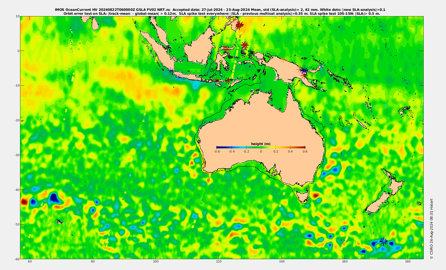Click the Sri Lanka landmass near the top

click(95, 24)
